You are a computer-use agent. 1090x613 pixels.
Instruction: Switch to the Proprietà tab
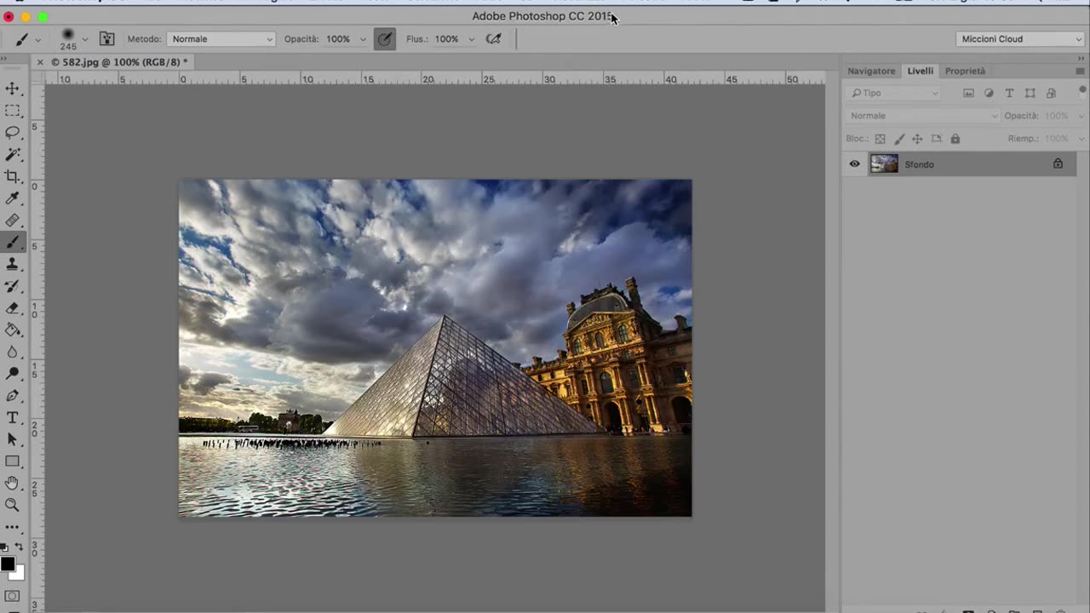pyautogui.click(x=965, y=71)
